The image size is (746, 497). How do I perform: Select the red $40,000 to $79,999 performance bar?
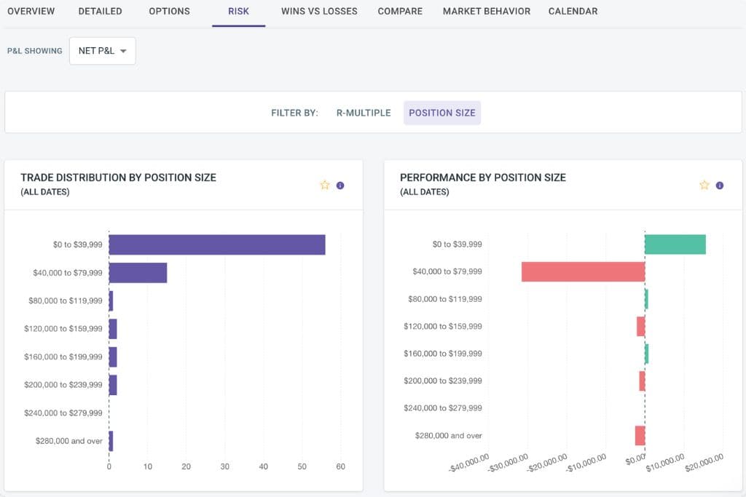[583, 271]
